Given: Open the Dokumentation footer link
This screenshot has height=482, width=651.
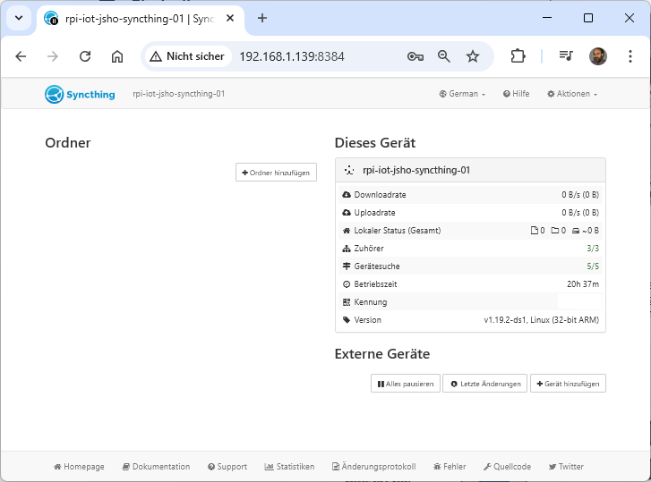Looking at the screenshot, I should (x=156, y=467).
